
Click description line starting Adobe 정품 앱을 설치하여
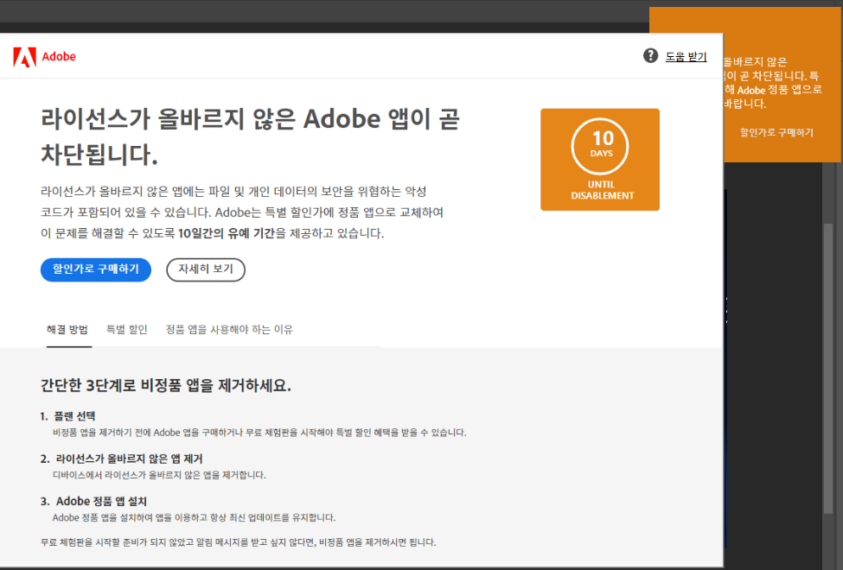coord(194,517)
